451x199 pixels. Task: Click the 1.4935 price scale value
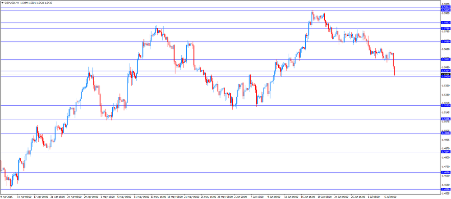tap(446, 140)
